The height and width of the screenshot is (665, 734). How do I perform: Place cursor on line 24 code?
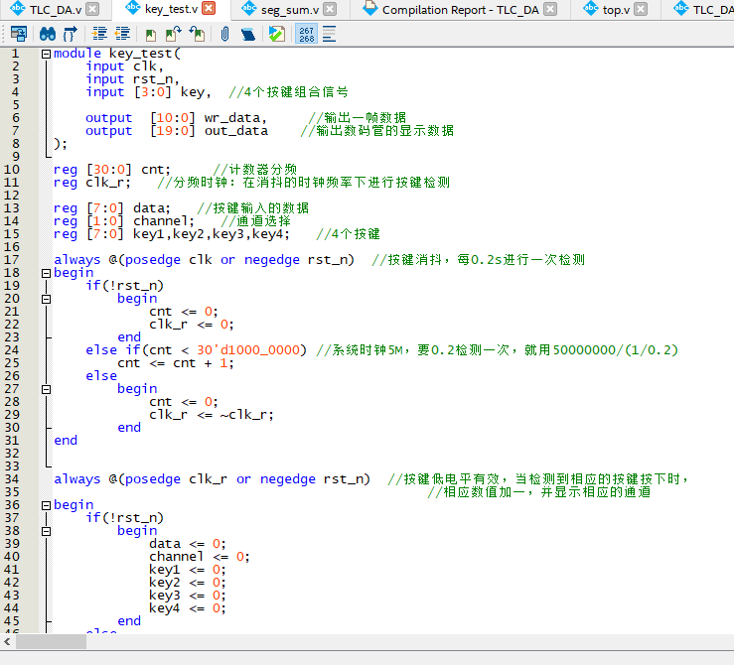199,350
